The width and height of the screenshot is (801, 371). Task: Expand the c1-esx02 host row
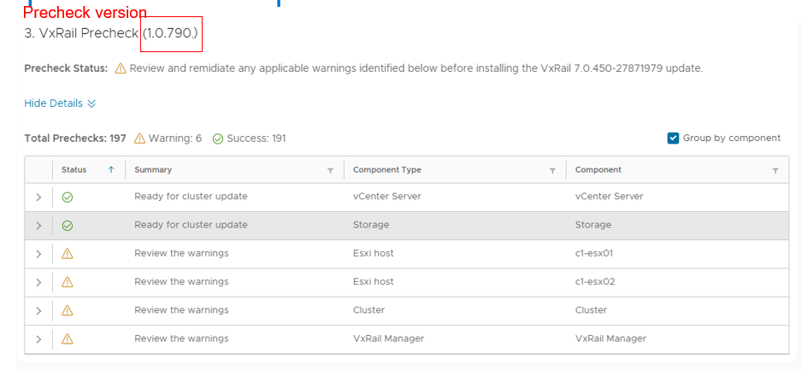[x=38, y=282]
